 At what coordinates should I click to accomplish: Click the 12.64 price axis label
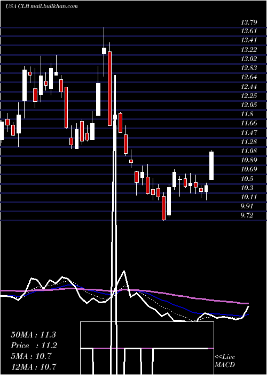[x=249, y=77]
